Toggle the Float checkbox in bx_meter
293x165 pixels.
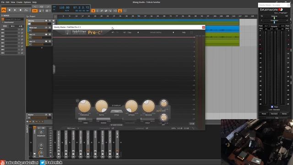(272, 107)
